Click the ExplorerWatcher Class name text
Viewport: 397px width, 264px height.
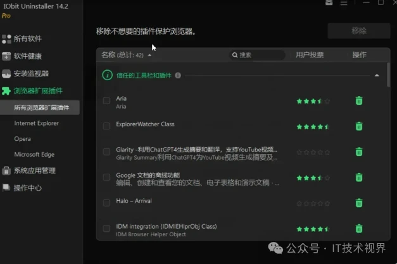point(145,124)
